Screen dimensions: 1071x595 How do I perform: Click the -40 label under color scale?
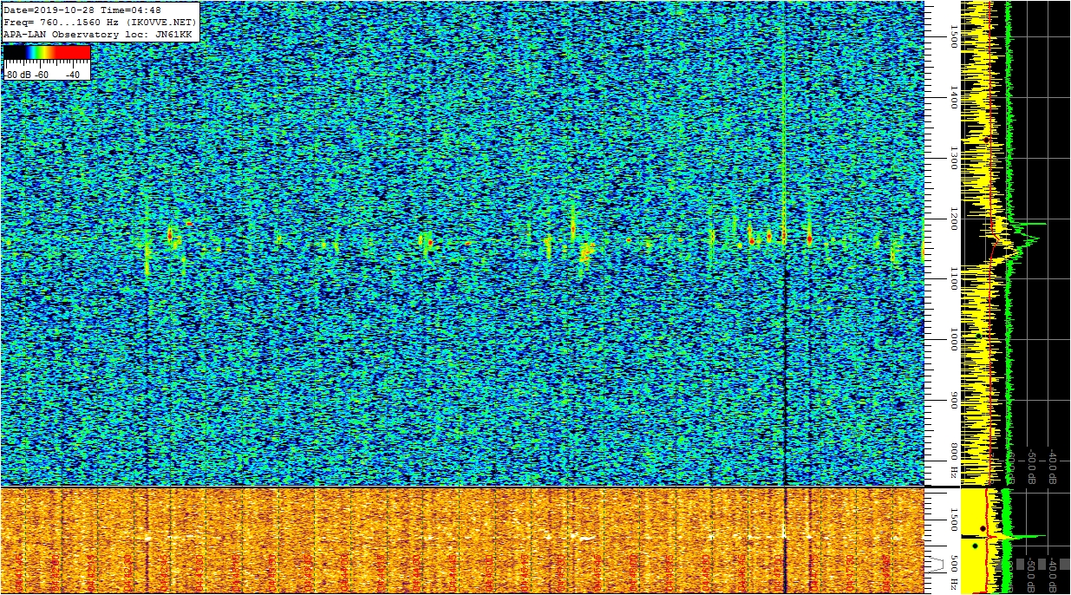point(73,75)
